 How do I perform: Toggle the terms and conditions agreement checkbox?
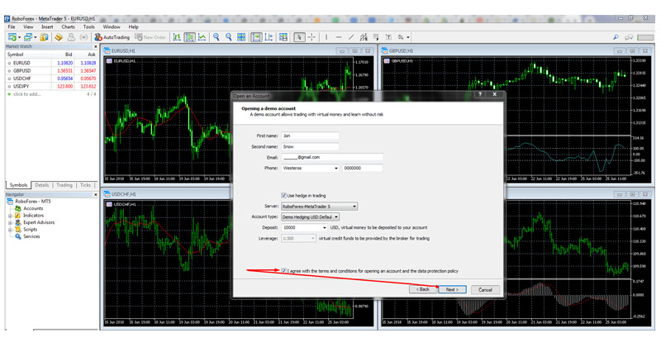(x=283, y=271)
